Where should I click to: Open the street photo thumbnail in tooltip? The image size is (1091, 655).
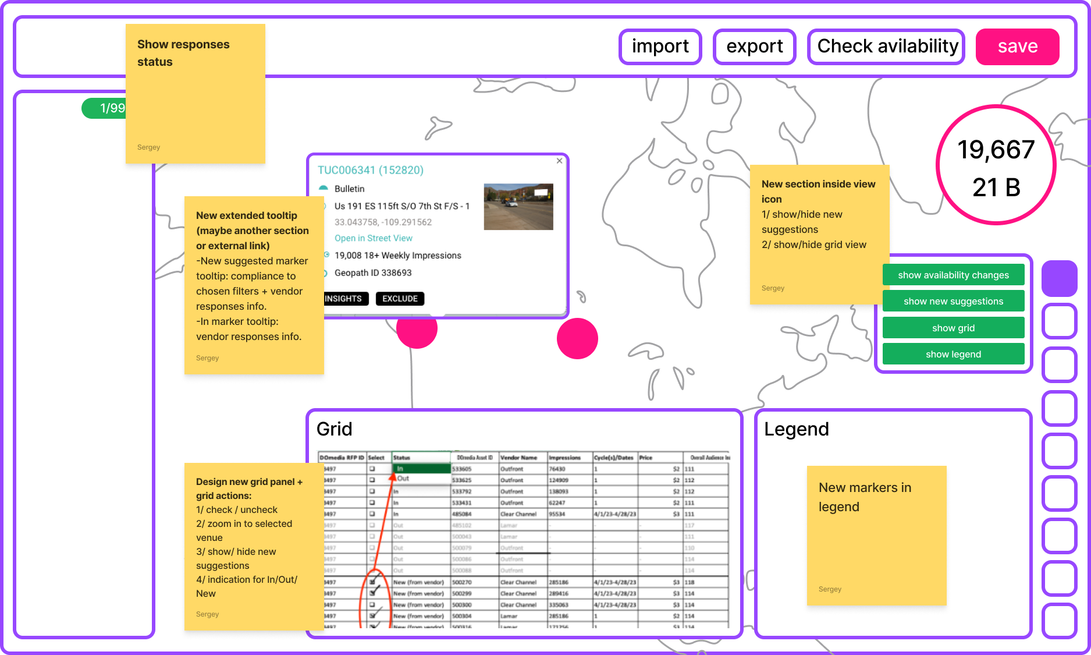518,207
